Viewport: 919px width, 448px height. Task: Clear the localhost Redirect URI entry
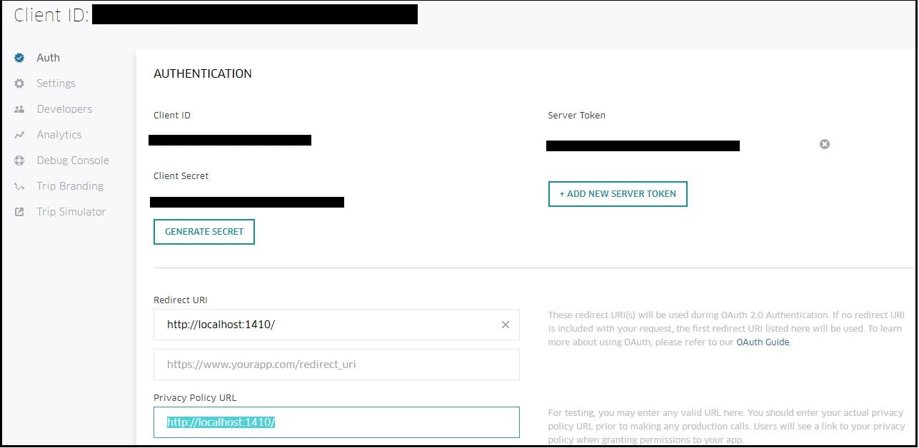pyautogui.click(x=506, y=325)
